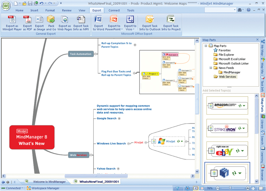
Task: Expand the Yahoo Search topic
Action: (118, 169)
